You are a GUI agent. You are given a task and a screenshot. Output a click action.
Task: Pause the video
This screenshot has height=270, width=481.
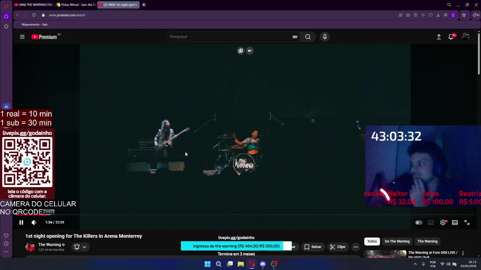pos(21,222)
